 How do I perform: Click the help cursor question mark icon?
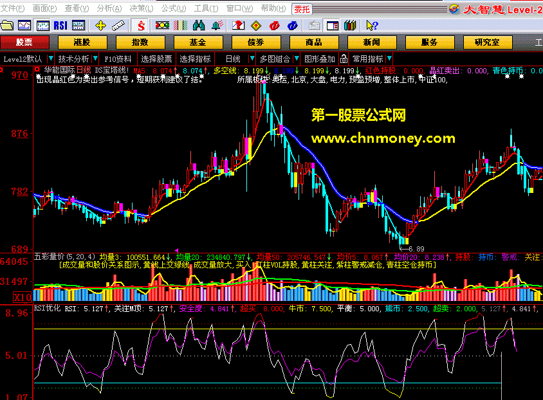coord(372,26)
